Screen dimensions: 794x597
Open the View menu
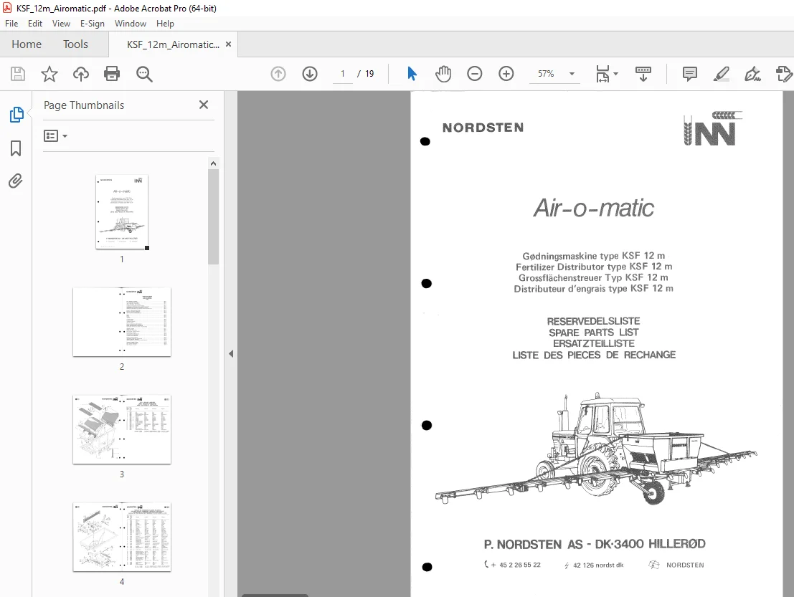[x=61, y=23]
